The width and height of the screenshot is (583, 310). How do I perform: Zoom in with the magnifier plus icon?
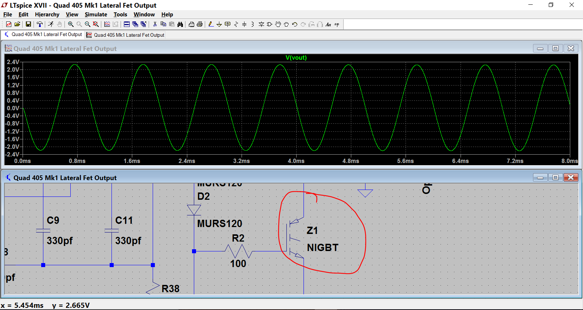point(71,24)
